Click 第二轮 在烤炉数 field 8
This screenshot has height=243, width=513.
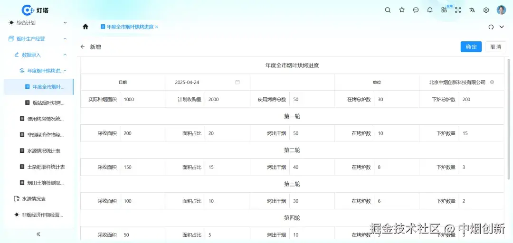point(397,167)
